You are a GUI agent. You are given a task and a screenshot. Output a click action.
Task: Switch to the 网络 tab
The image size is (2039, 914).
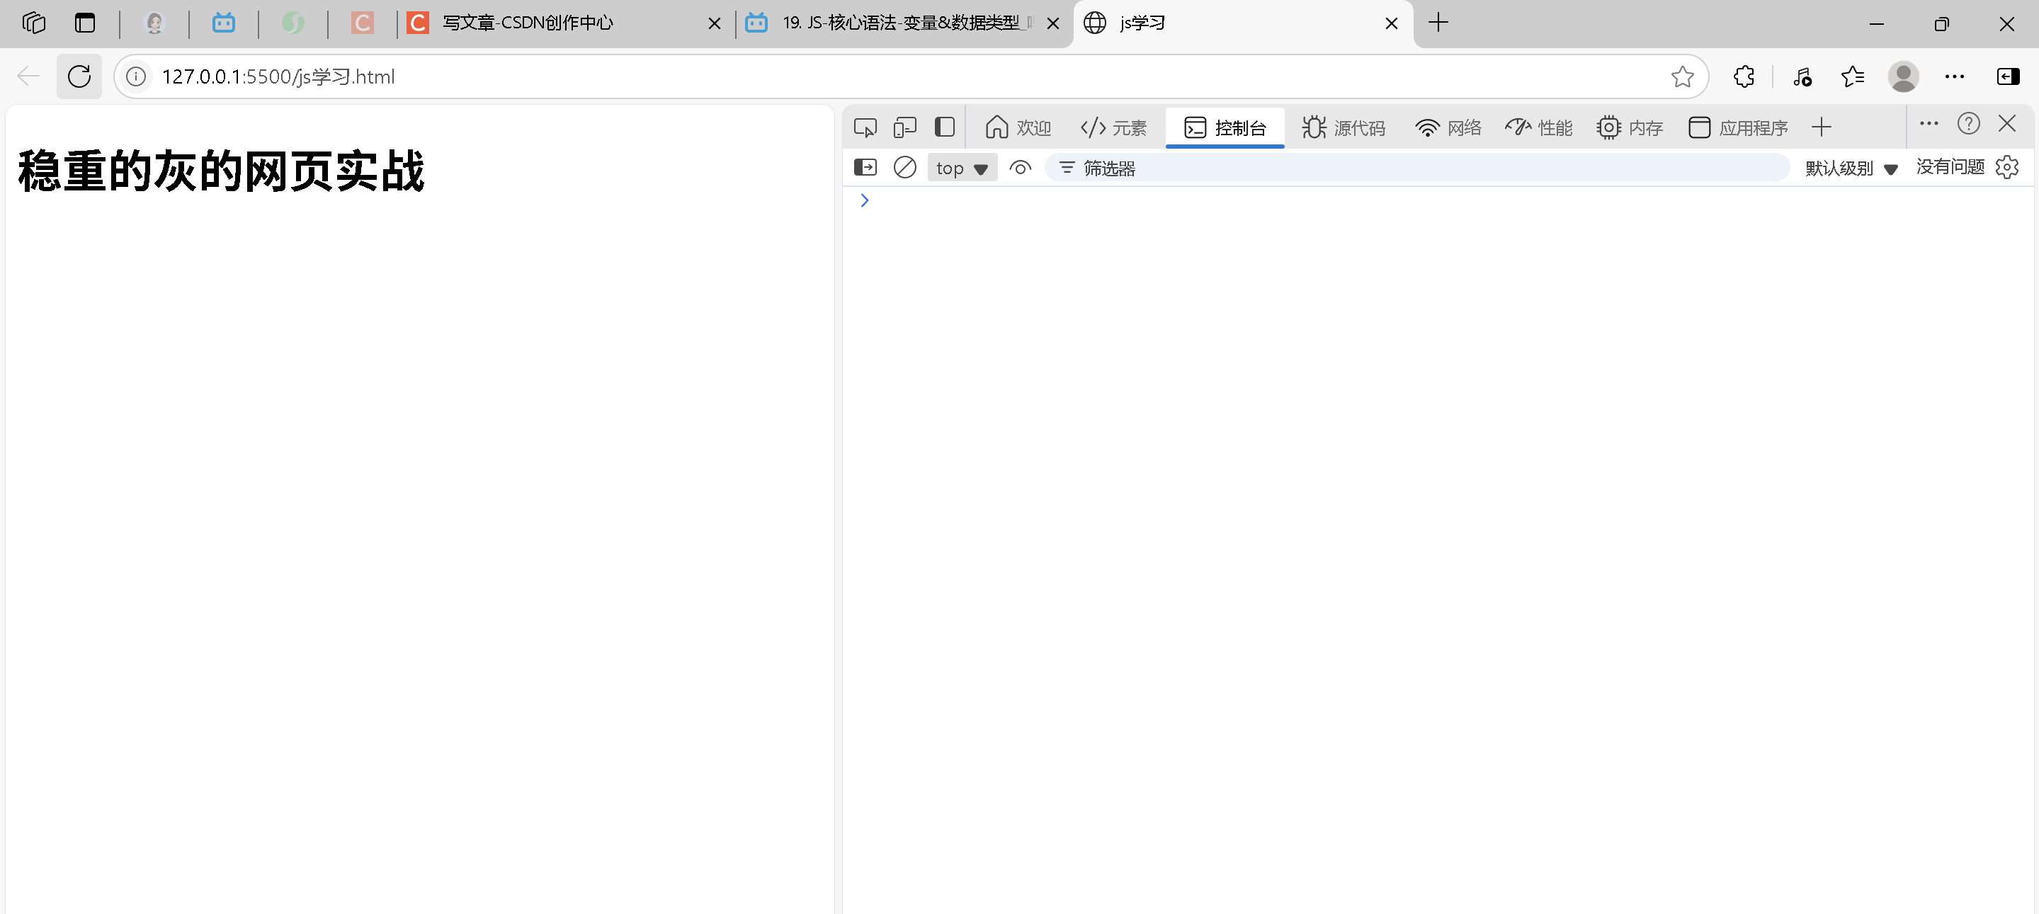1448,128
